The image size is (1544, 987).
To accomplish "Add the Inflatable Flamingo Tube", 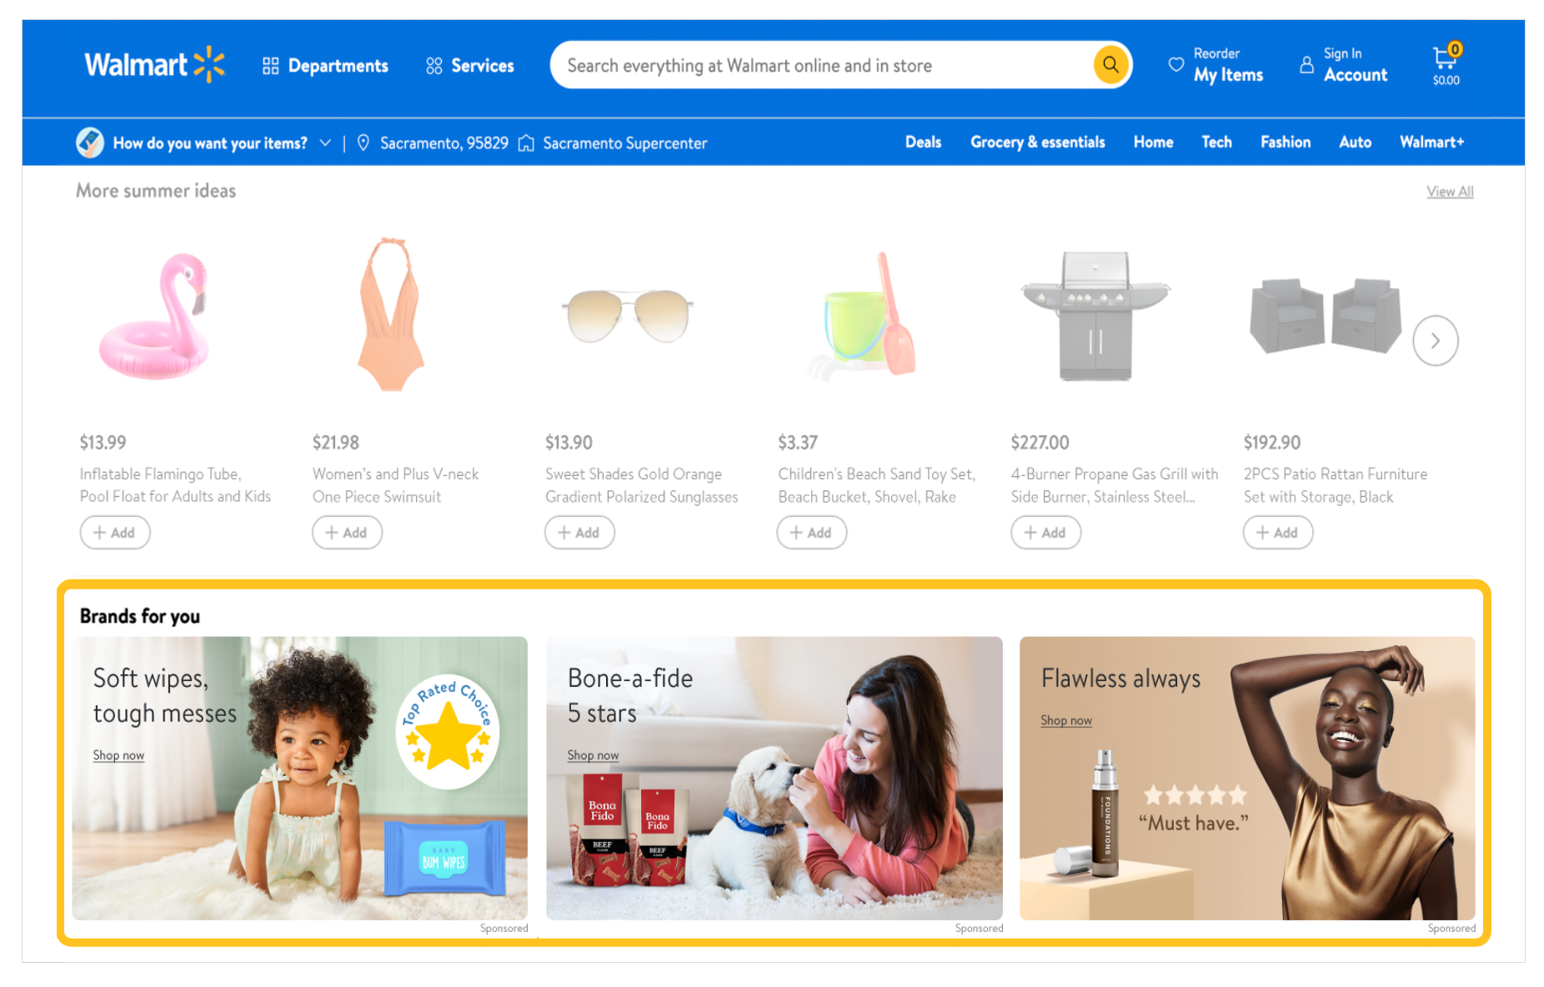I will click(x=115, y=533).
